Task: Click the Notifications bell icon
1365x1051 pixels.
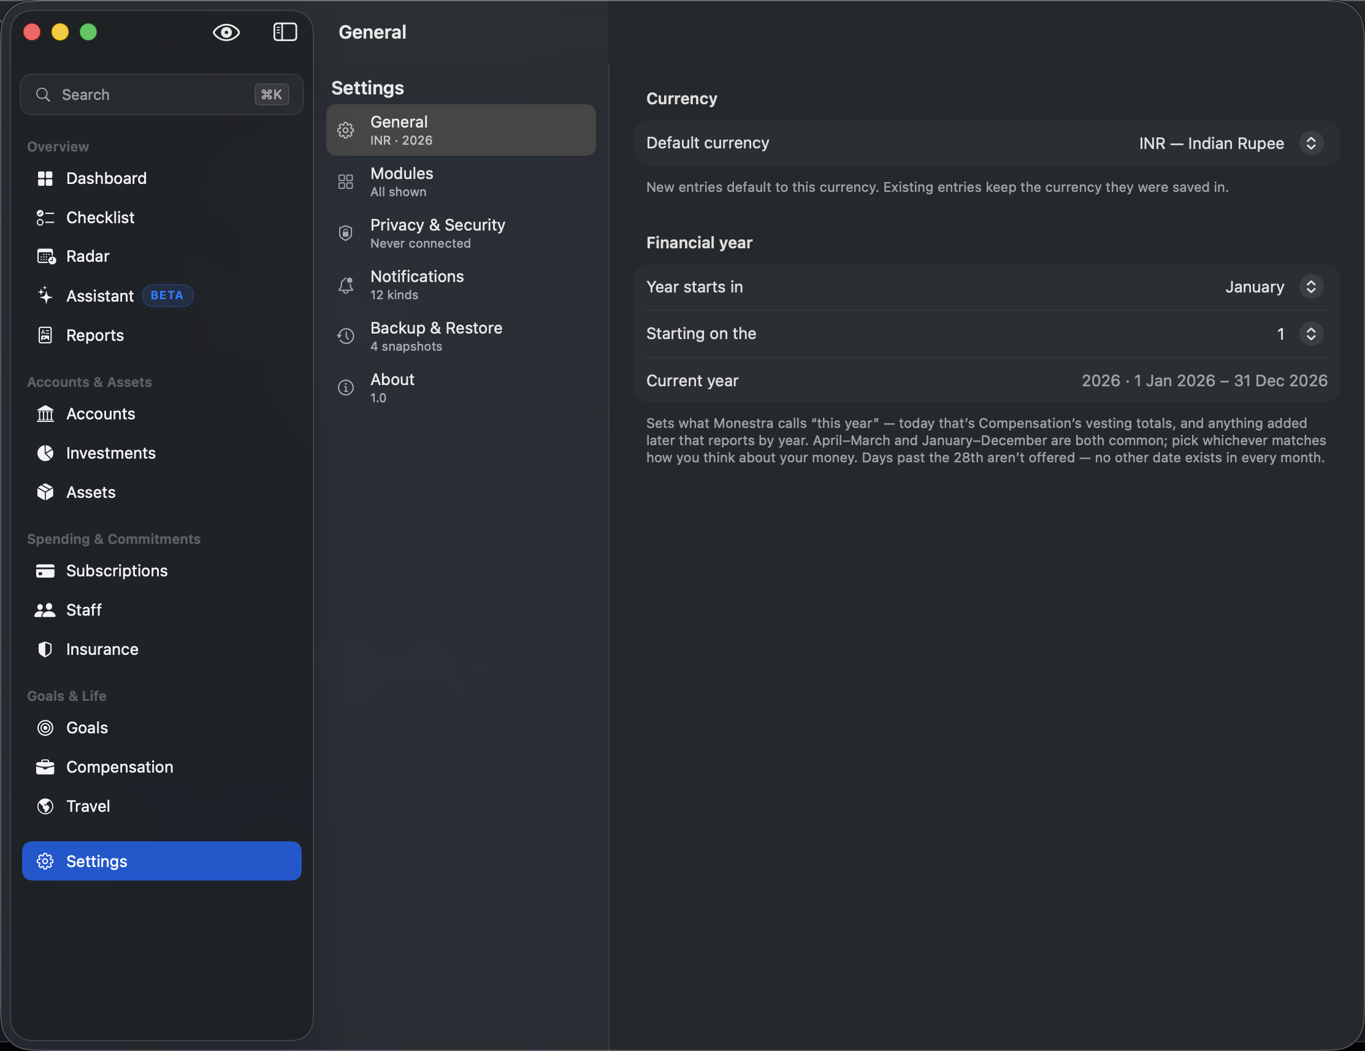Action: coord(346,285)
